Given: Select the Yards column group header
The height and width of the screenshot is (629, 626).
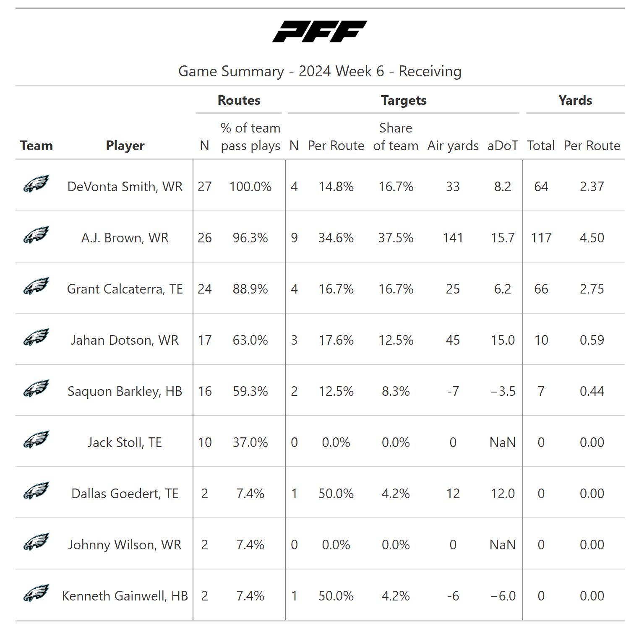Looking at the screenshot, I should click(575, 101).
